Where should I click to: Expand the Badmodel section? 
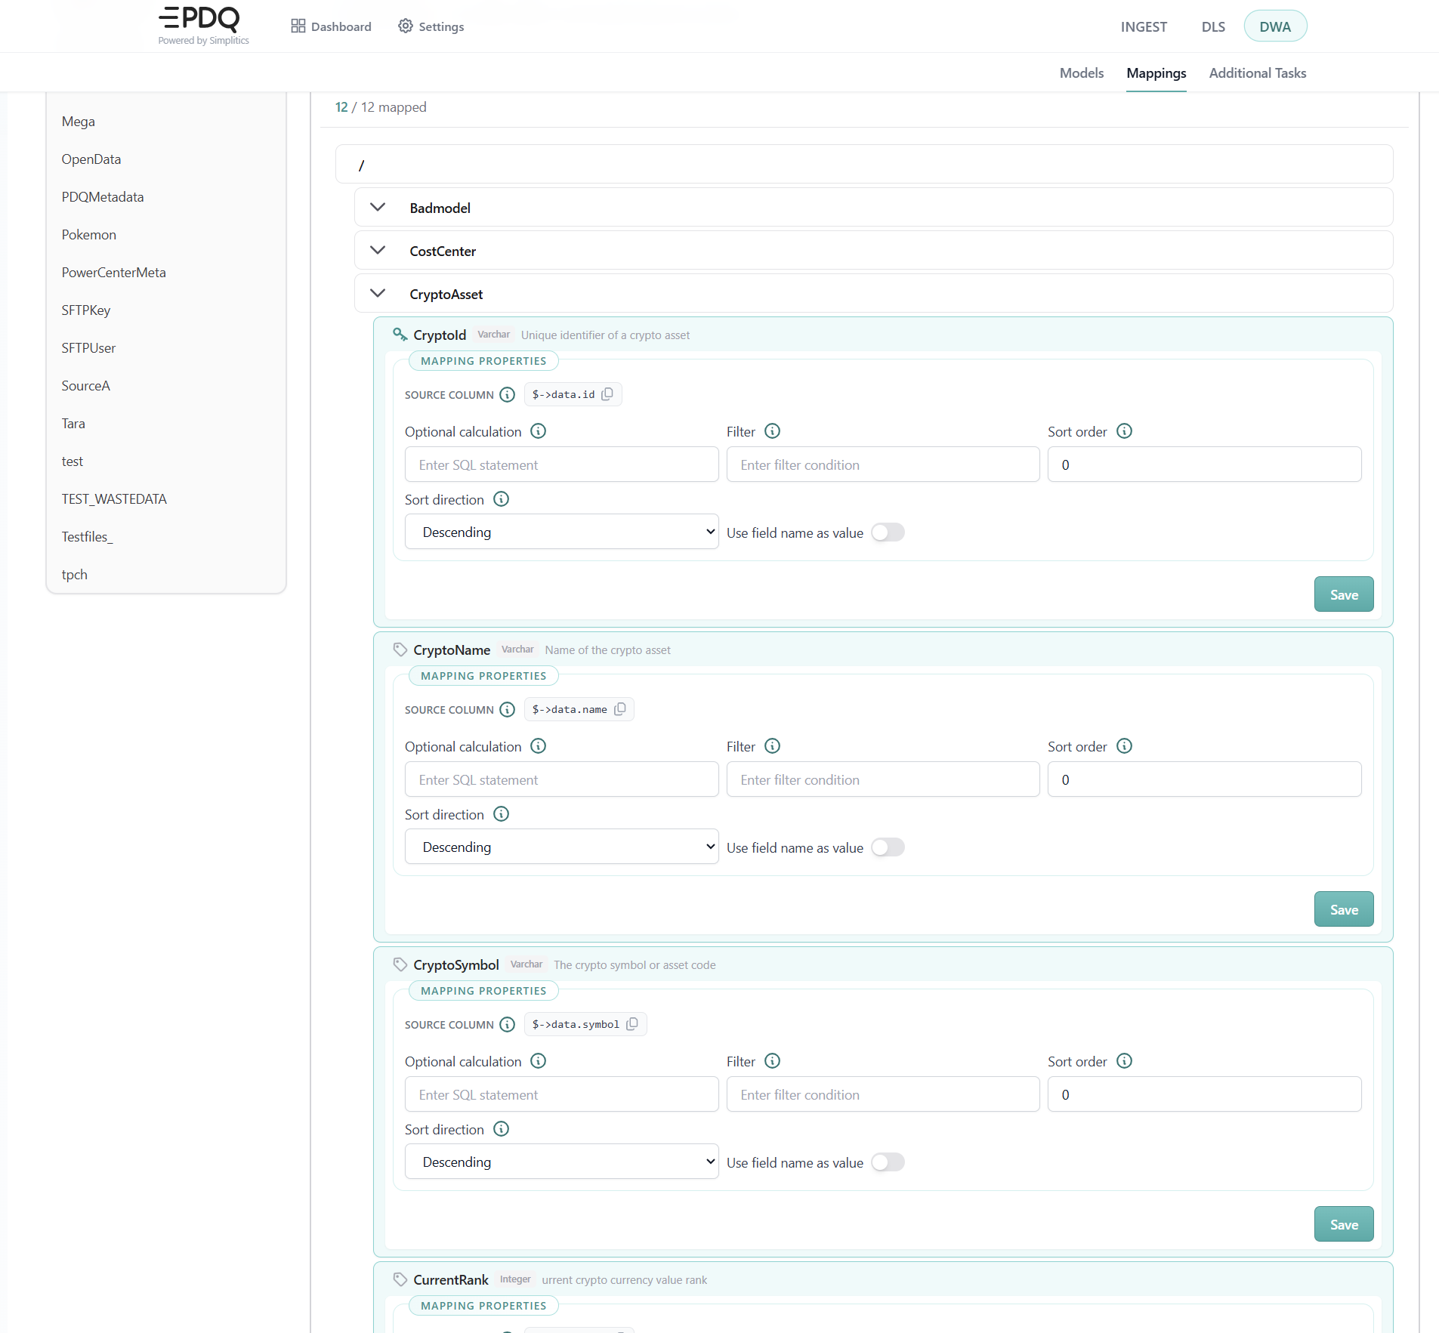378,208
